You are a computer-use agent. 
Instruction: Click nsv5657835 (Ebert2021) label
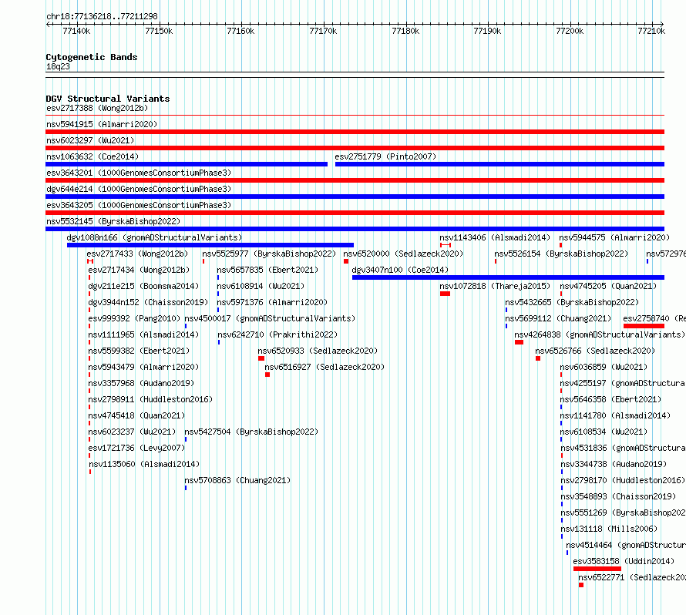click(267, 270)
